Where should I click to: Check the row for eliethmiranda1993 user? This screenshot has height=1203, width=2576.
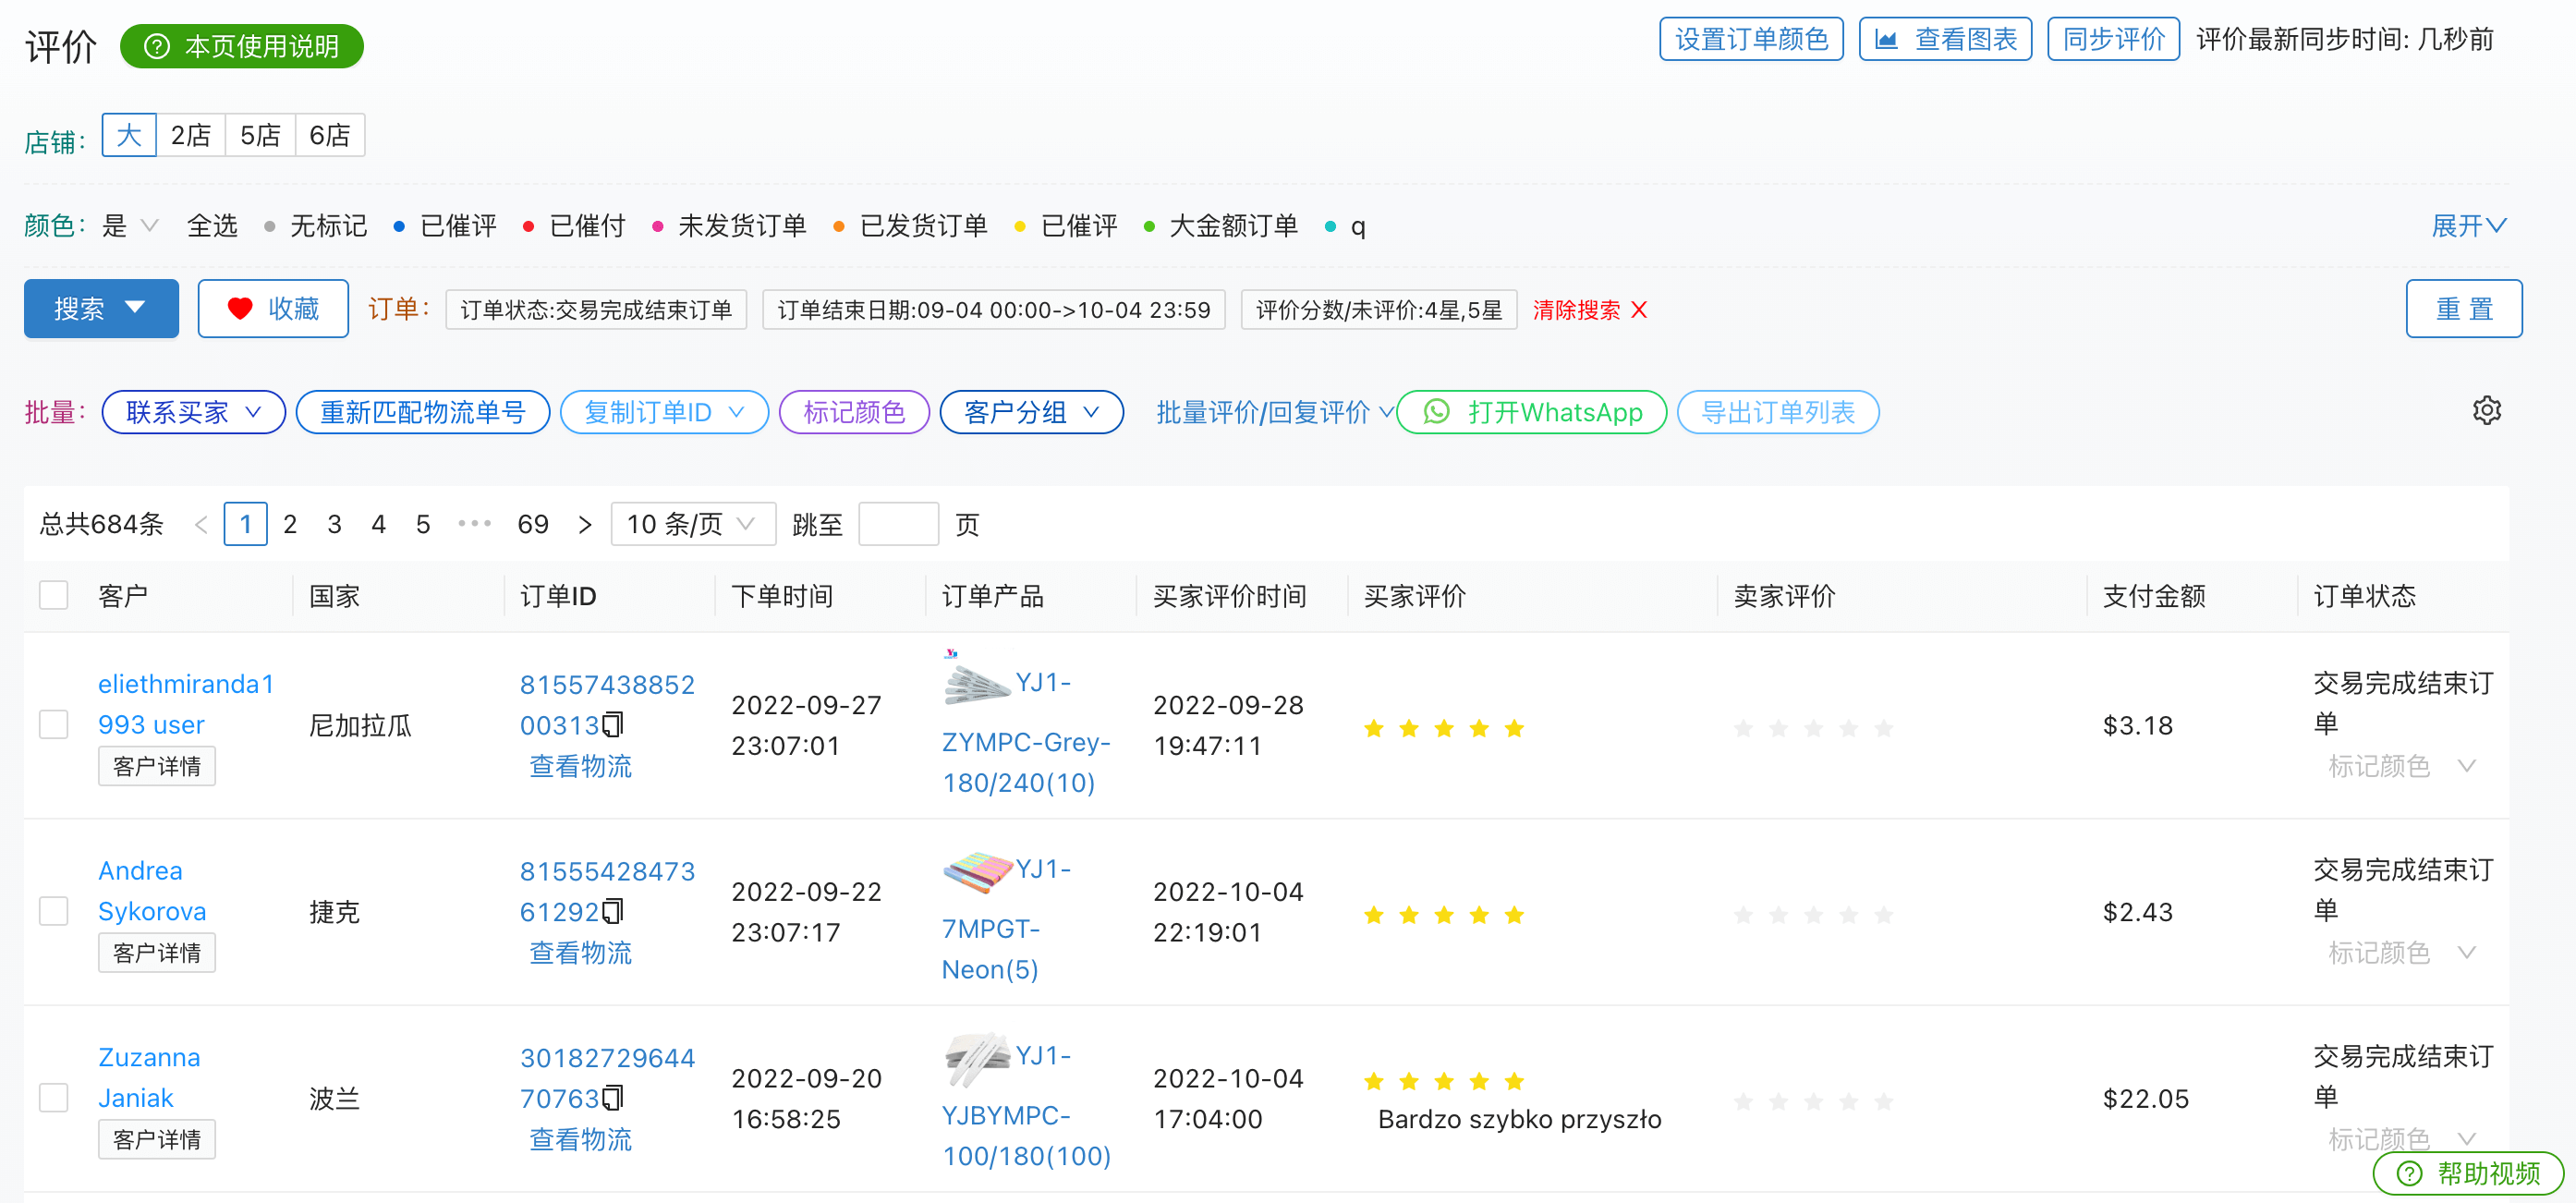point(53,724)
